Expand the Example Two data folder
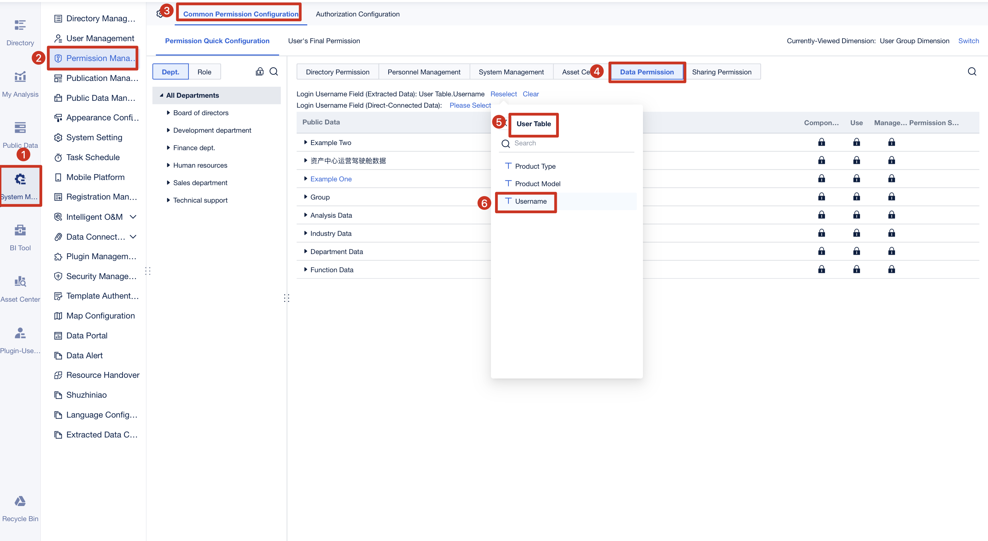This screenshot has width=988, height=541. coord(305,142)
